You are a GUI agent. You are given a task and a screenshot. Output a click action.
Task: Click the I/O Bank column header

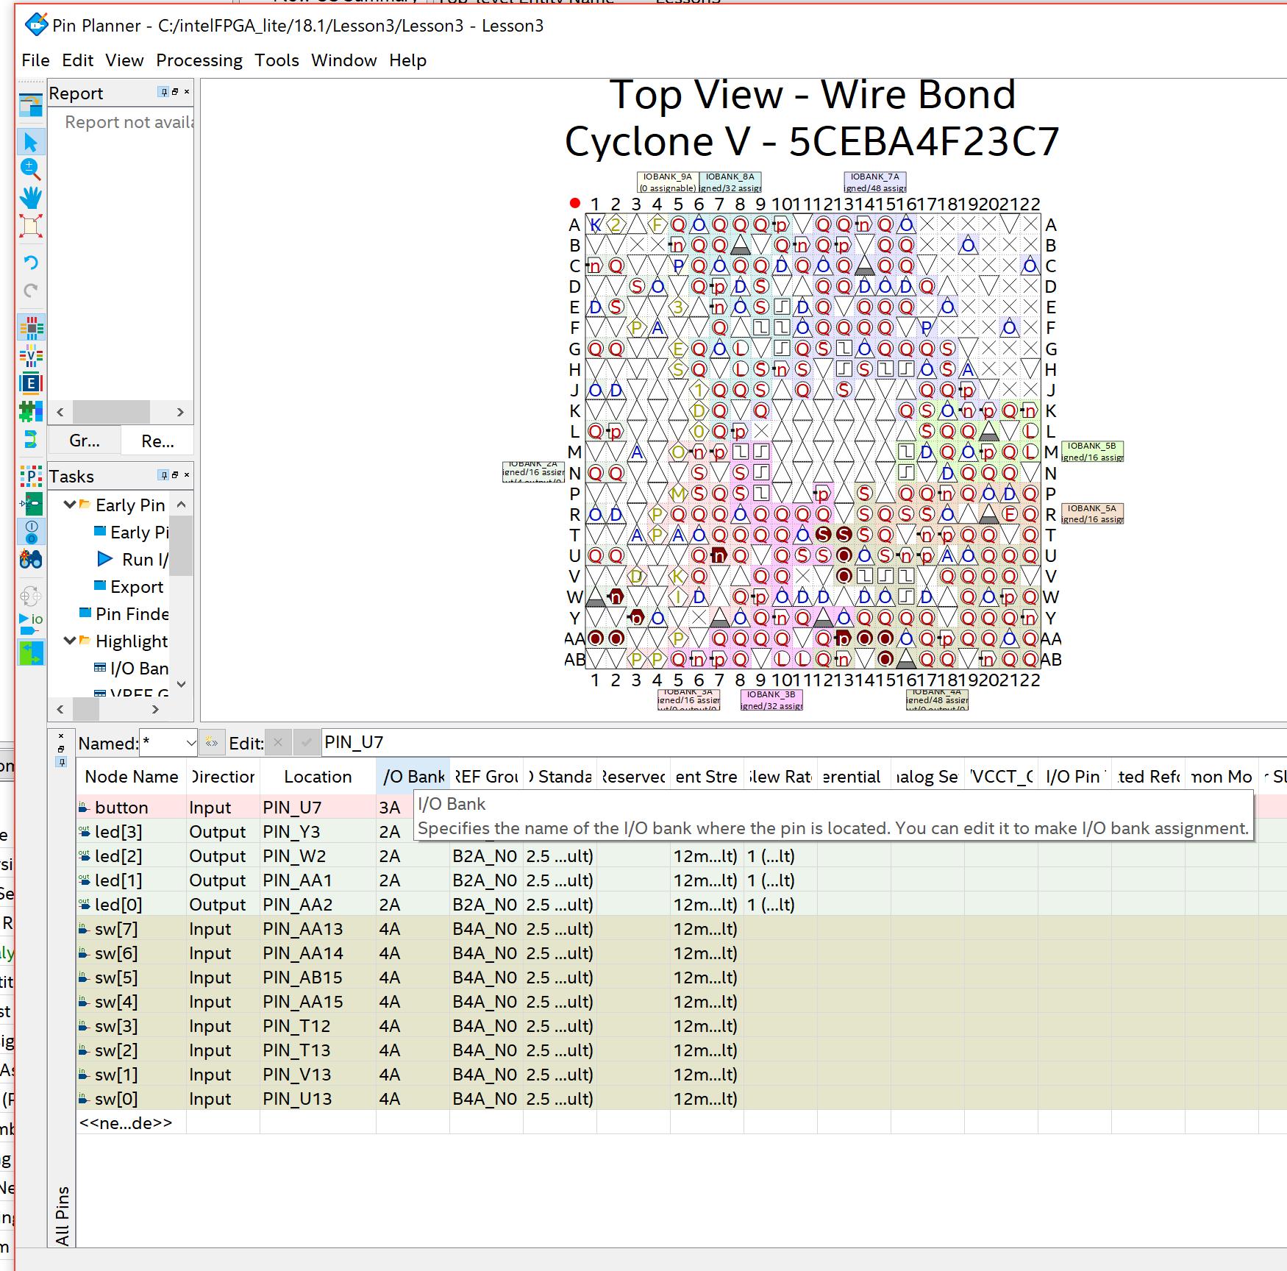(x=413, y=777)
